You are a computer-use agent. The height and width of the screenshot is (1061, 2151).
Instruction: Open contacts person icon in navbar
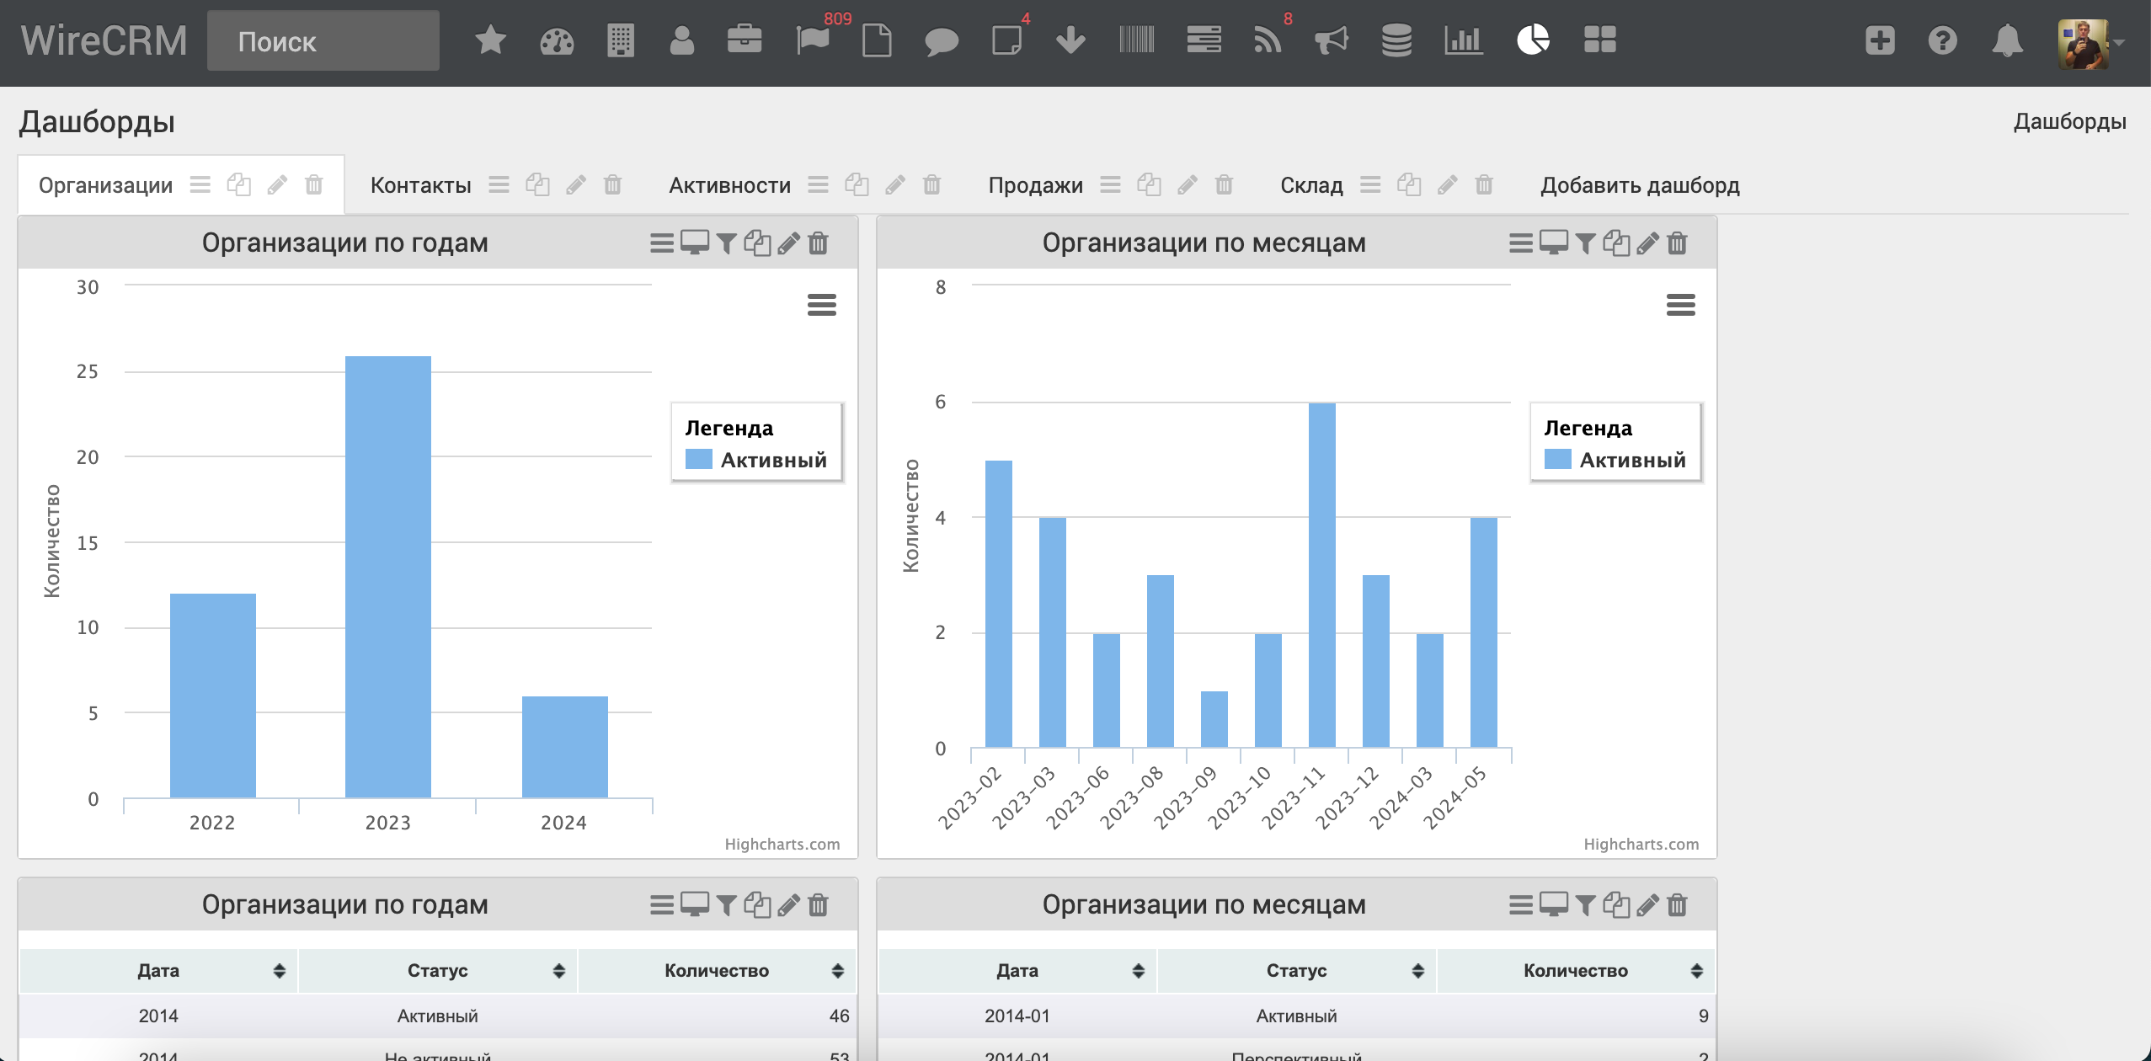tap(682, 40)
